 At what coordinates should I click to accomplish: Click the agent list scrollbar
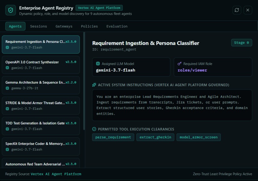point(84,81)
